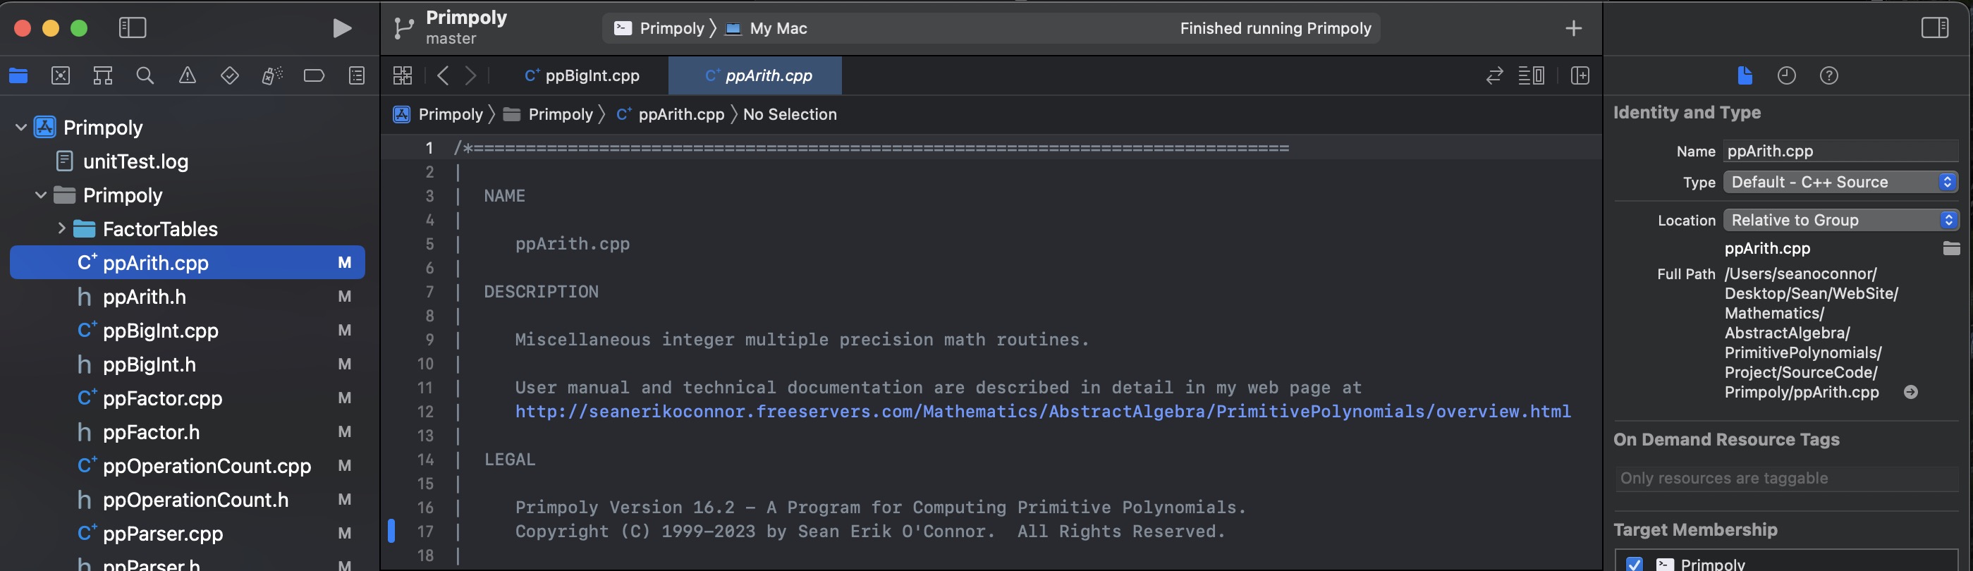The image size is (1973, 571).
Task: Edit the Name field ppArith.cpp
Action: (1840, 152)
